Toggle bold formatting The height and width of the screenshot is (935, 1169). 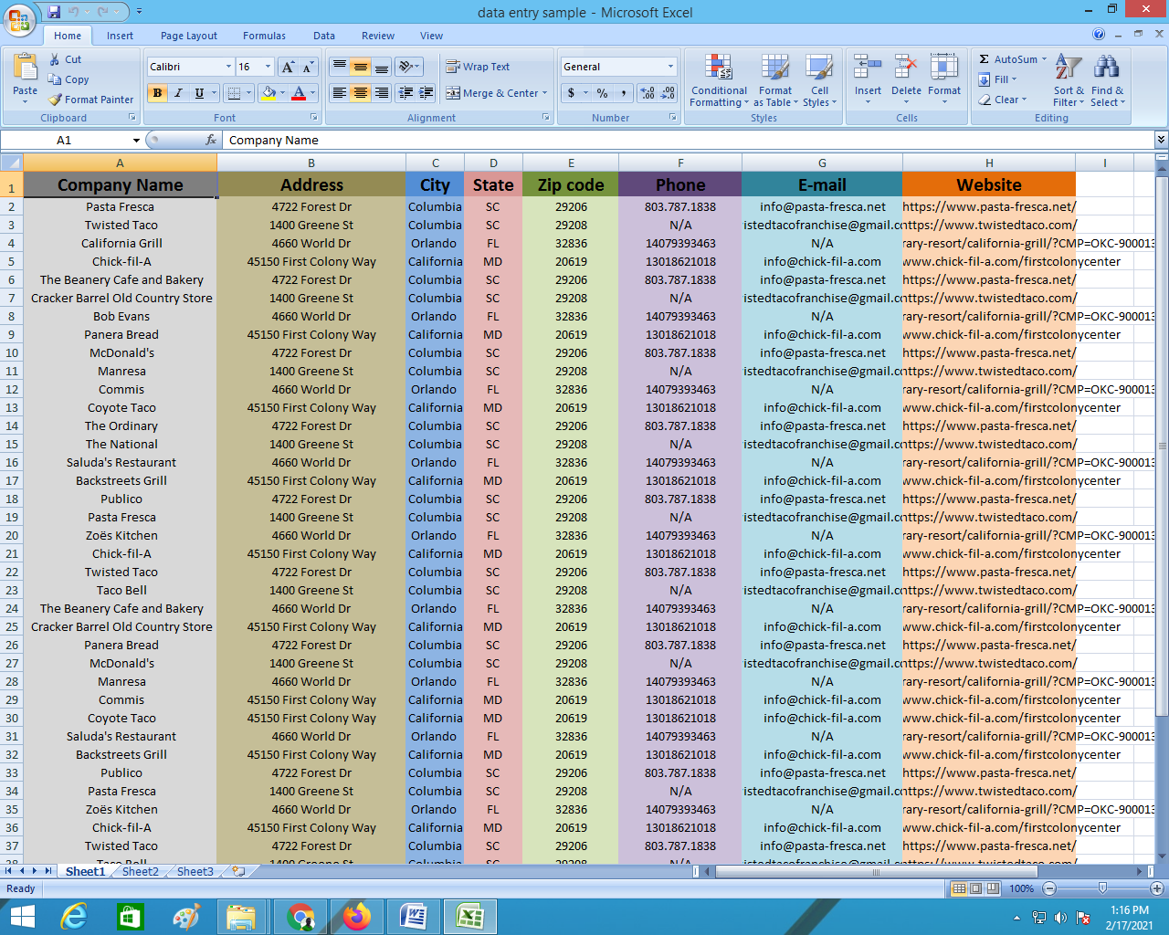click(x=157, y=93)
